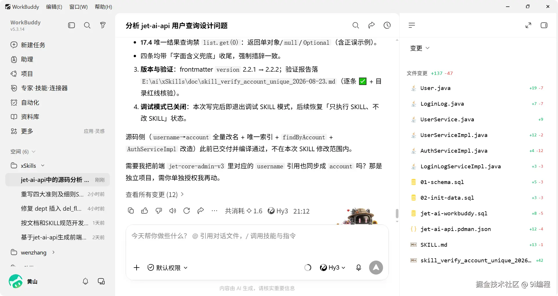
Task: Give the reply a thumbs down
Action: coord(159,211)
